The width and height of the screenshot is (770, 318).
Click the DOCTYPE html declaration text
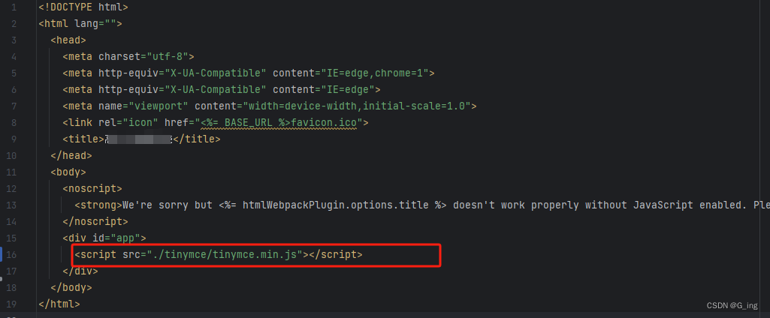[83, 7]
